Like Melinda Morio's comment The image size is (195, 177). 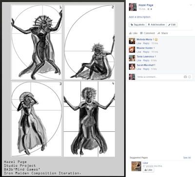139,43
